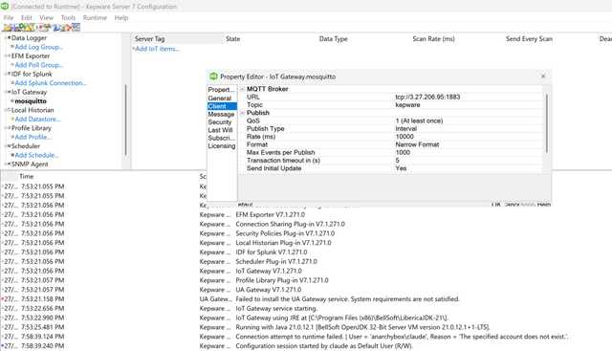The width and height of the screenshot is (612, 351).
Task: Click the Kepware app icon in title bar
Action: pyautogui.click(x=5, y=7)
